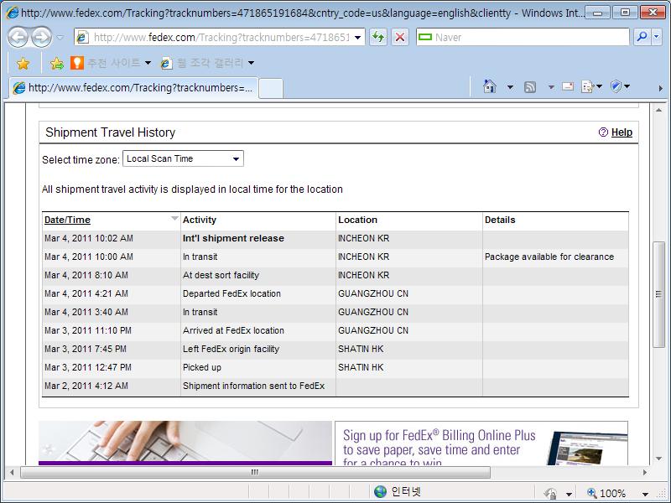Select the Int'l shipment release activity text
Screen dimensions: 671x503
[233, 238]
